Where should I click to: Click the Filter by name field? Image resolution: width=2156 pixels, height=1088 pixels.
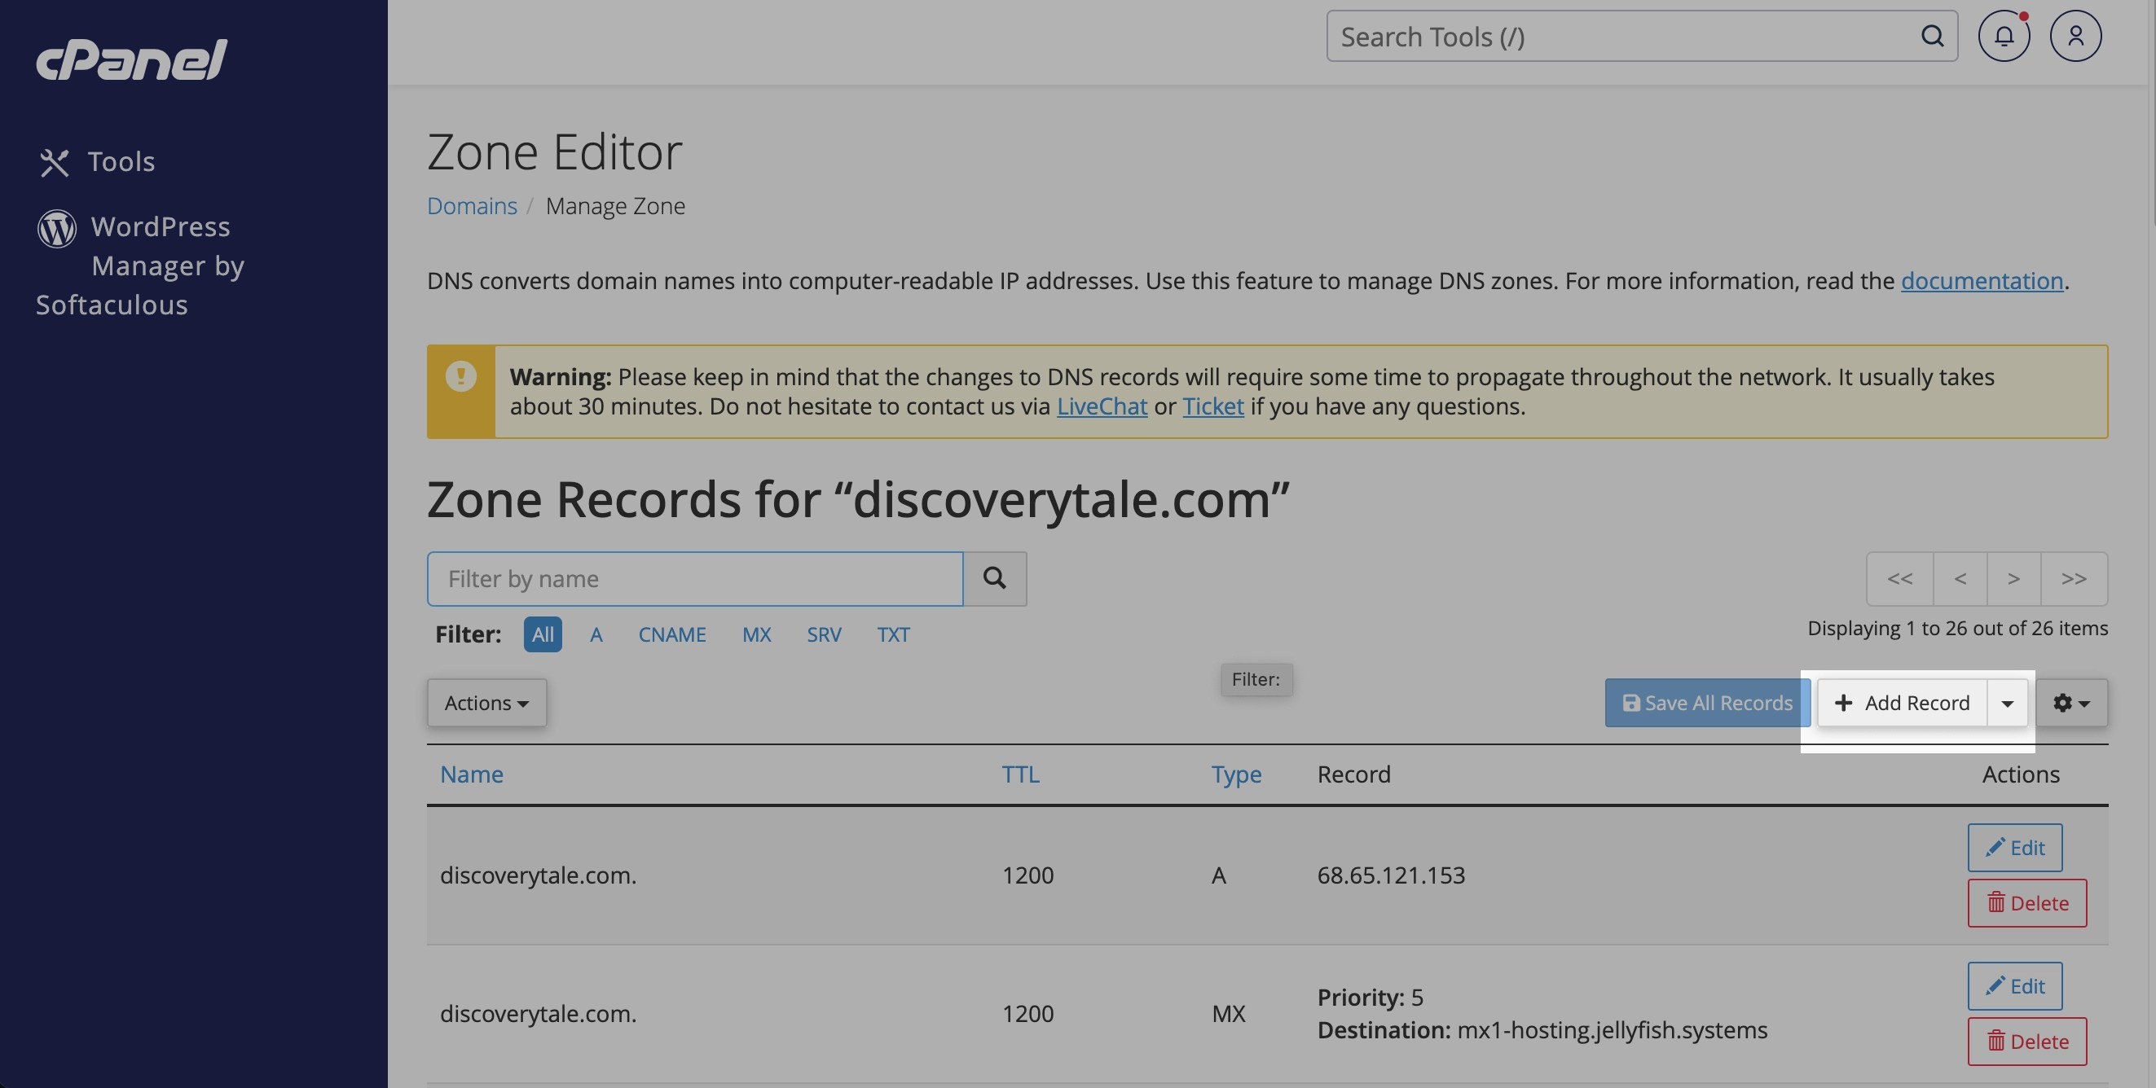pos(695,579)
